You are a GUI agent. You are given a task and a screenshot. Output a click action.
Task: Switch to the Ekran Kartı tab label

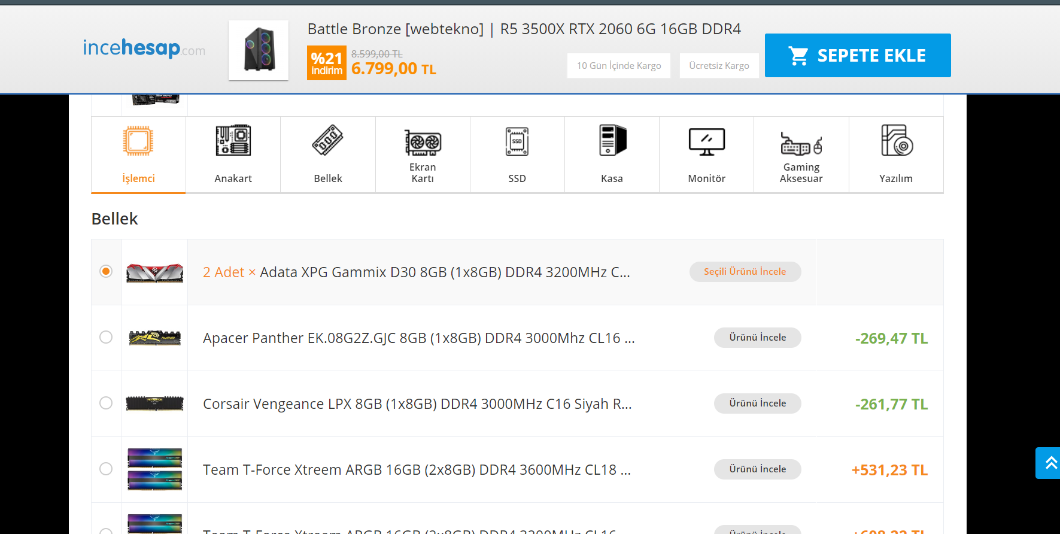(x=423, y=173)
